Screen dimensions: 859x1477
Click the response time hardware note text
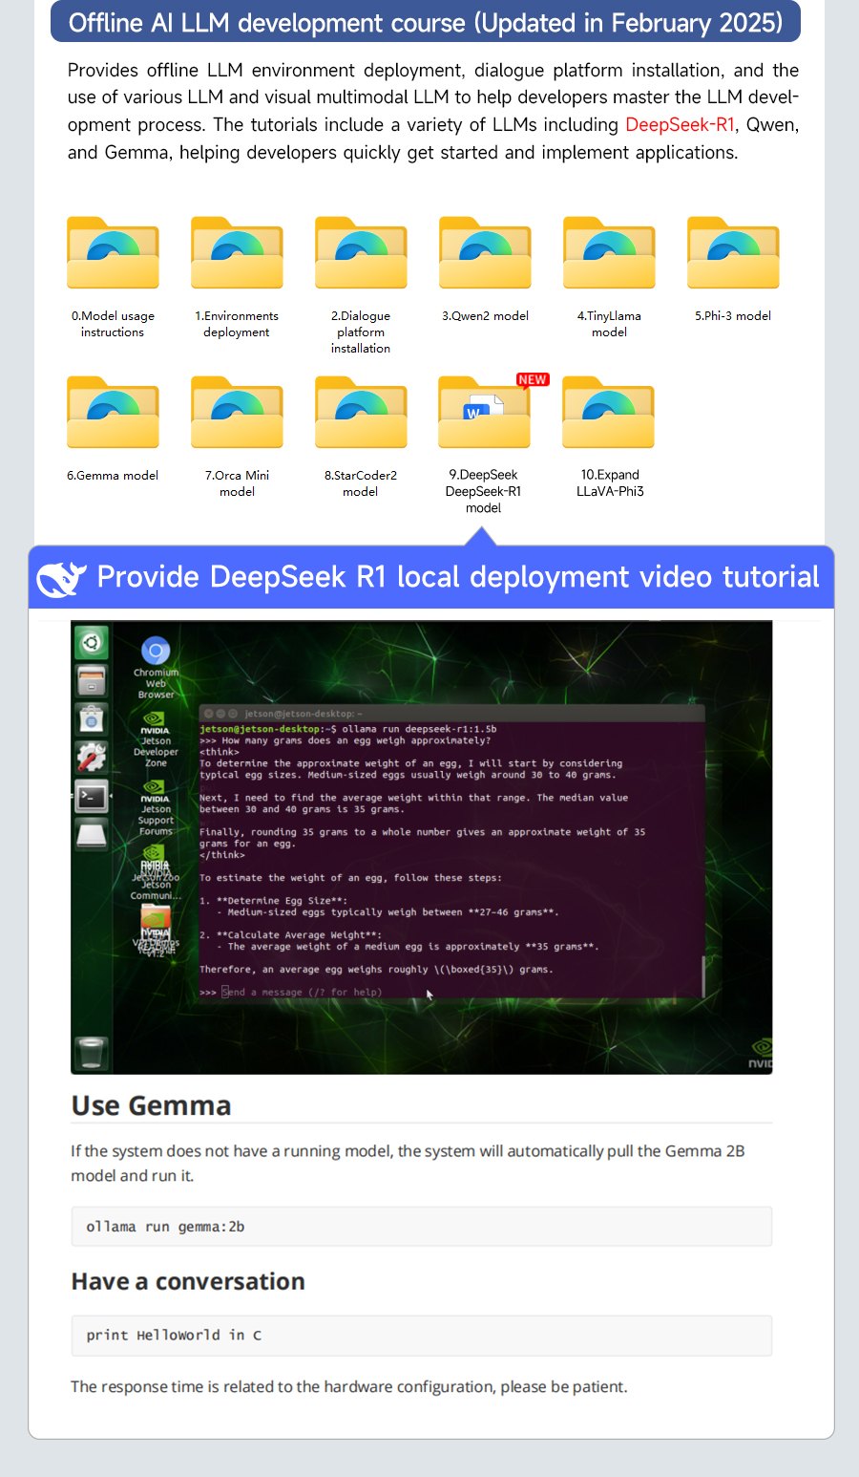(349, 1386)
